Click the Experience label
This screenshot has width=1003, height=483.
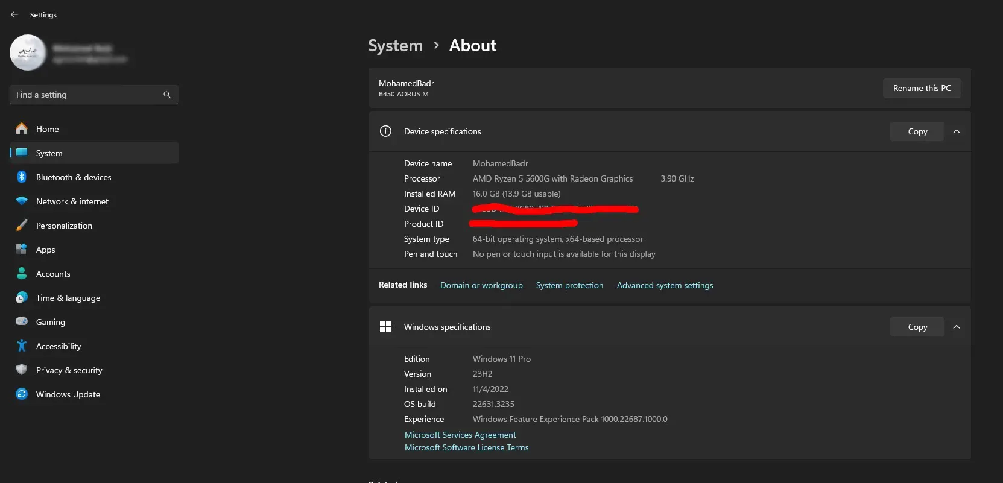click(424, 419)
